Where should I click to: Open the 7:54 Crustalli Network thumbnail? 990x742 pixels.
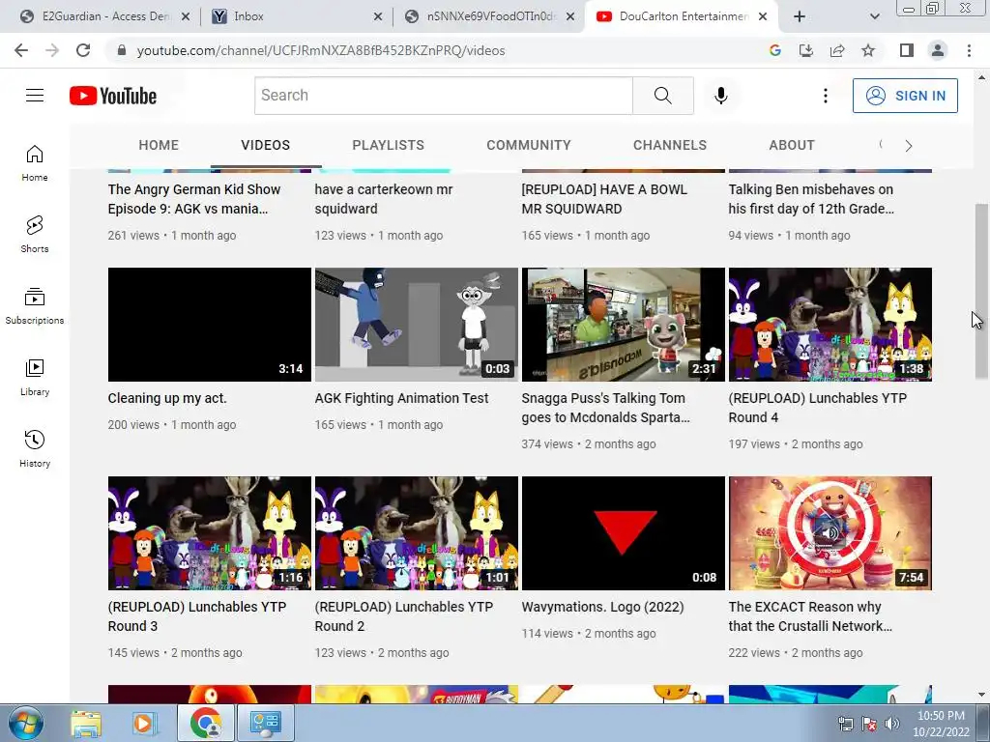830,533
